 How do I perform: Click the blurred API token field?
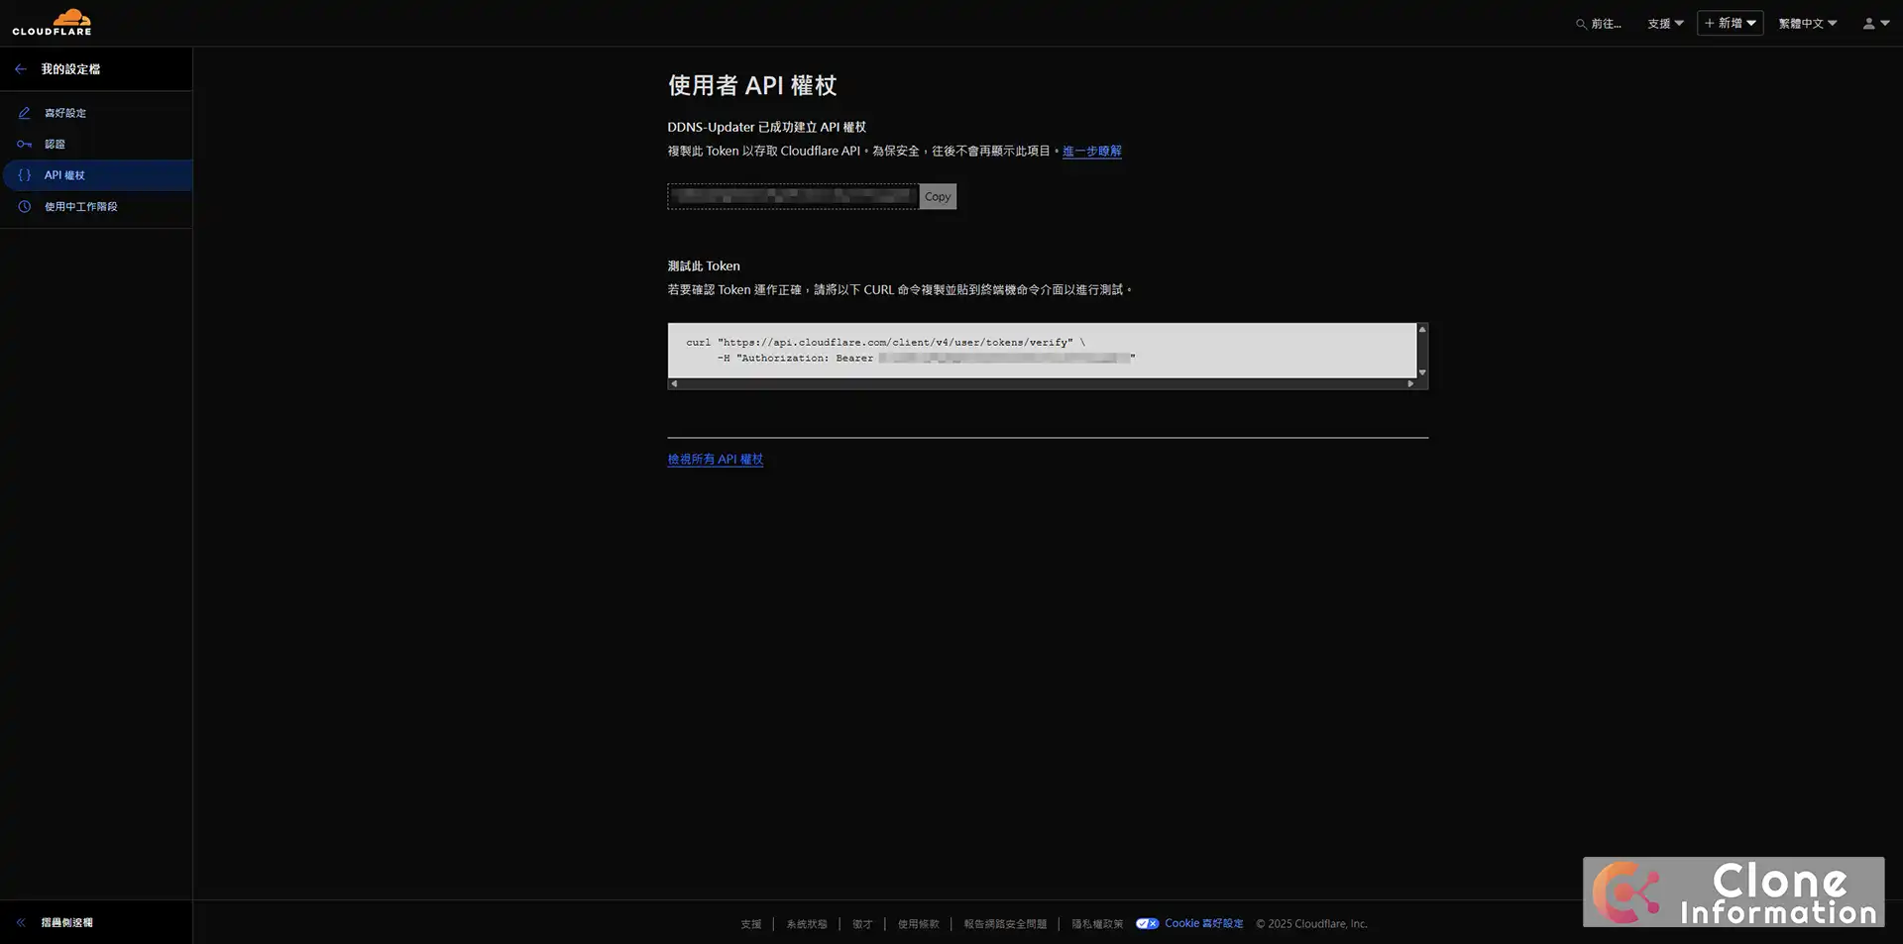click(x=793, y=196)
